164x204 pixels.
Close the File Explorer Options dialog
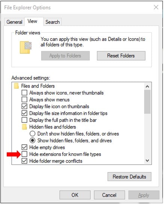tap(156, 7)
